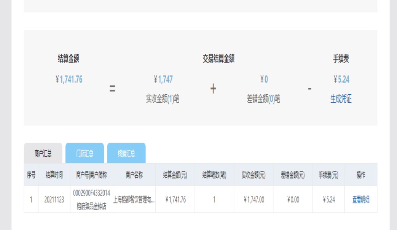Open the 终端汇总 tab
The image size is (397, 230).
(126, 154)
